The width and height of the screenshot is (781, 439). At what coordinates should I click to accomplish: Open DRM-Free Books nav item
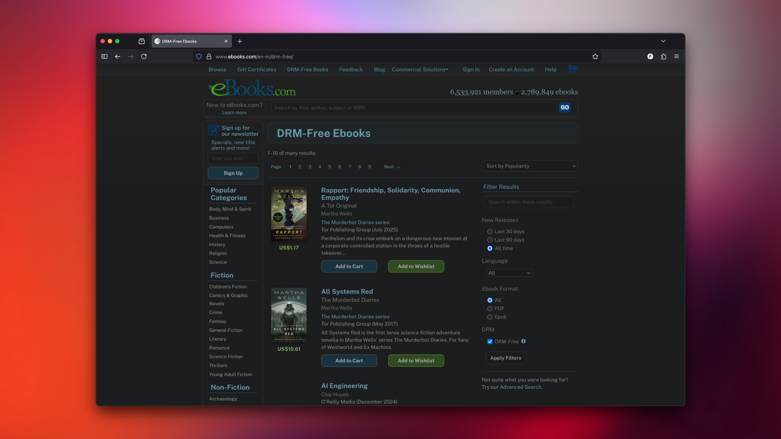(x=307, y=69)
